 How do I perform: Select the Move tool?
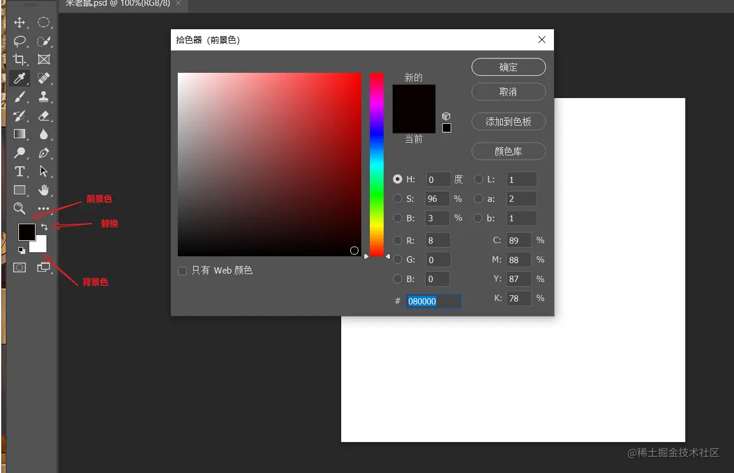tap(19, 22)
